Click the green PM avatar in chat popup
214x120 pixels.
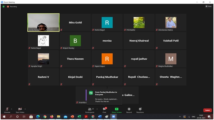91,93
